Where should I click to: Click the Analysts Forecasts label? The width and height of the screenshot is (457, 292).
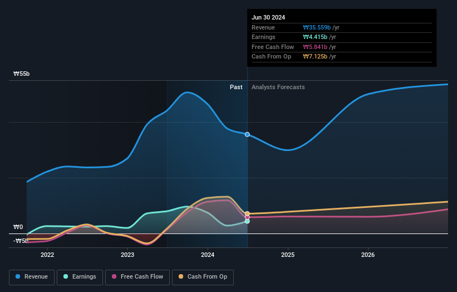[278, 87]
